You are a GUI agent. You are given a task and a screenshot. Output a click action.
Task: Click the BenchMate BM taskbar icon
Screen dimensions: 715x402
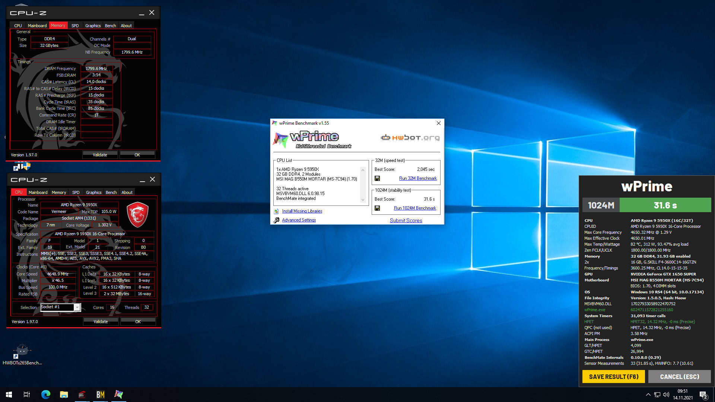pyautogui.click(x=101, y=395)
